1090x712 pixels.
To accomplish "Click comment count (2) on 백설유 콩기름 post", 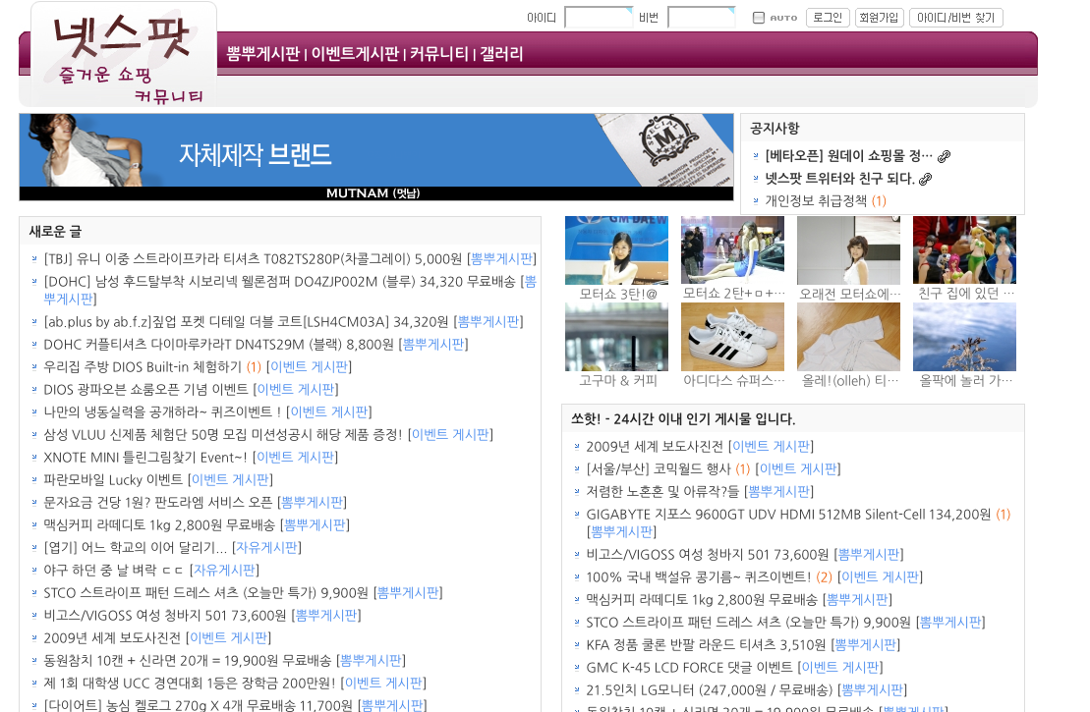I will (x=824, y=577).
